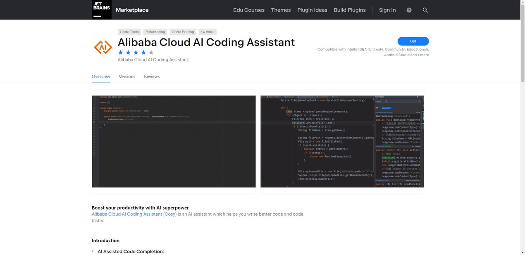This screenshot has width=525, height=255.
Task: Expand the '+4 more' tags
Action: pyautogui.click(x=207, y=32)
